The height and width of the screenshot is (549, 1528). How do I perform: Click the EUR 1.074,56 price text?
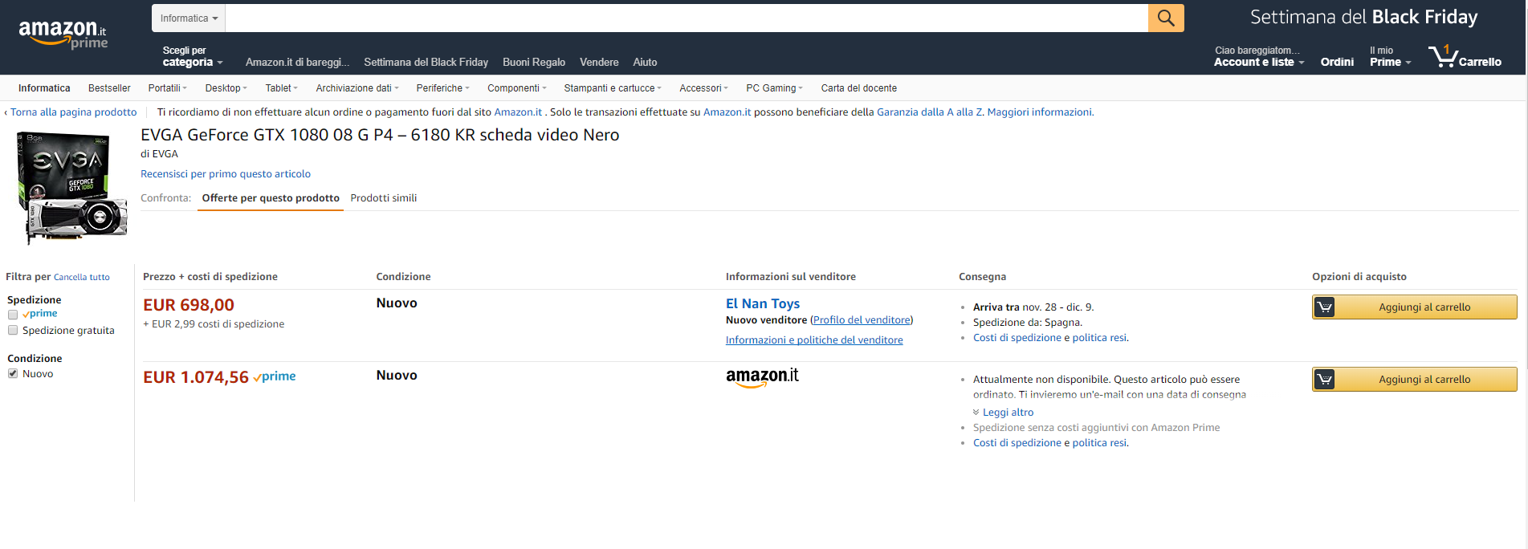point(196,377)
